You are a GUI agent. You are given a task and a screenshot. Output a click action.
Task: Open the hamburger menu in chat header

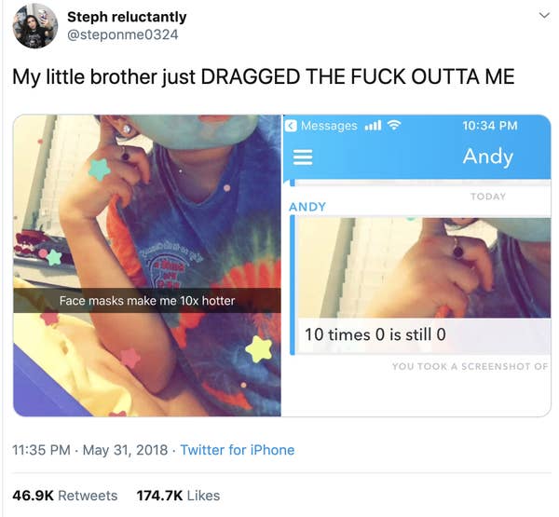click(303, 157)
